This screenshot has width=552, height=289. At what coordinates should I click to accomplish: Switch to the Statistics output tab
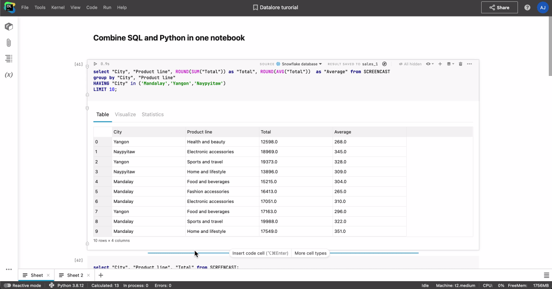153,115
